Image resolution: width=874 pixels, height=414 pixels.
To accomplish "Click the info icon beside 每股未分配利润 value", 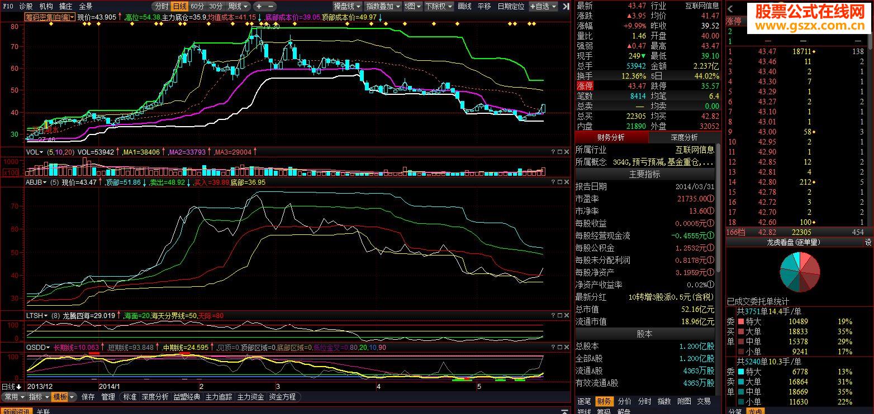I will [711, 261].
